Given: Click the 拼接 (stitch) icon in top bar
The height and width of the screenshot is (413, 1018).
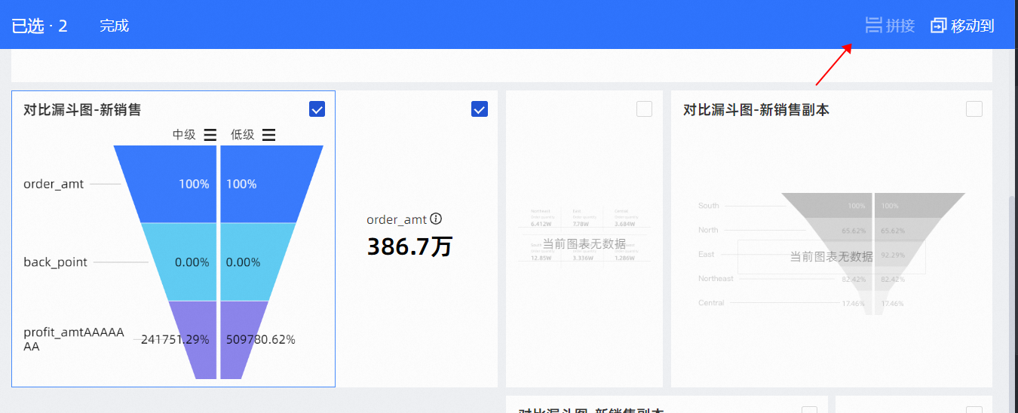Looking at the screenshot, I should point(874,26).
